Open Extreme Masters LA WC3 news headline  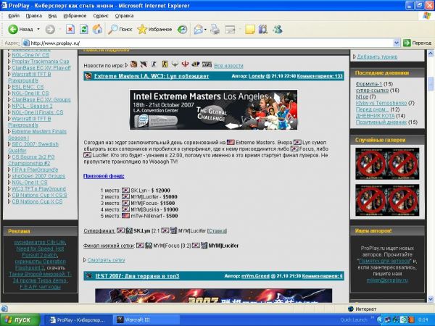(x=152, y=76)
